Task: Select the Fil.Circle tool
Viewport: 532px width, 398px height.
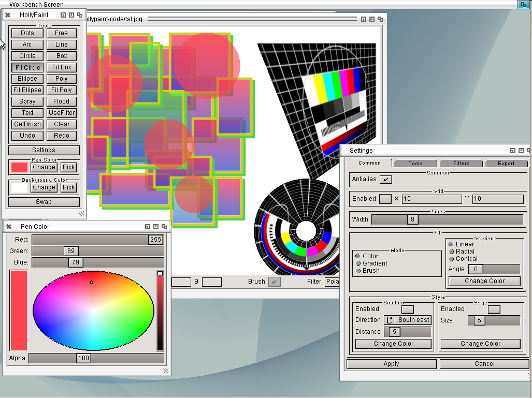Action: [27, 67]
